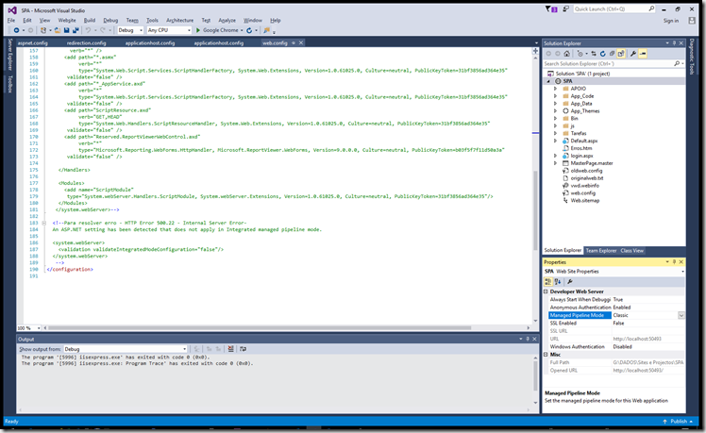This screenshot has width=706, height=433.
Task: Click the Refresh browser icon in toolbar
Action: pyautogui.click(x=249, y=30)
